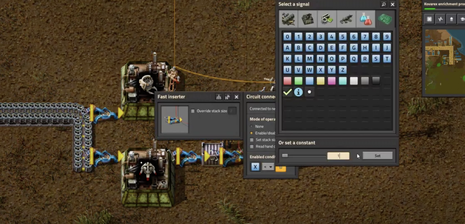Click the constant value input field

[x=338, y=155]
